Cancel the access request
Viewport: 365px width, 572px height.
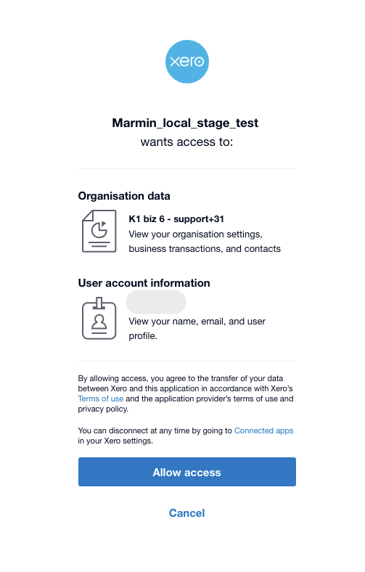pyautogui.click(x=186, y=513)
